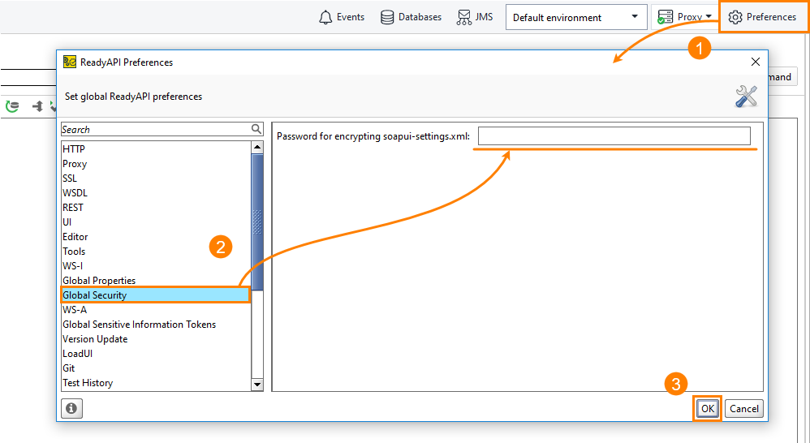This screenshot has height=443, width=810.
Task: Cancel the preferences dialog
Action: (x=744, y=408)
